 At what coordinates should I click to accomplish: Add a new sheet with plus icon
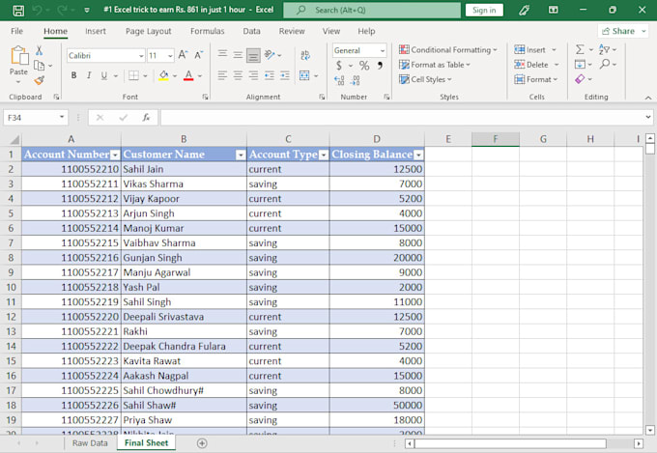pyautogui.click(x=202, y=443)
